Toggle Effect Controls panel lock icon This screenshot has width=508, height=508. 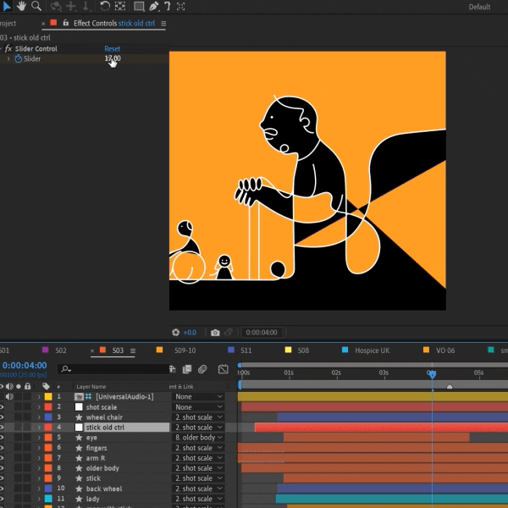[x=66, y=23]
